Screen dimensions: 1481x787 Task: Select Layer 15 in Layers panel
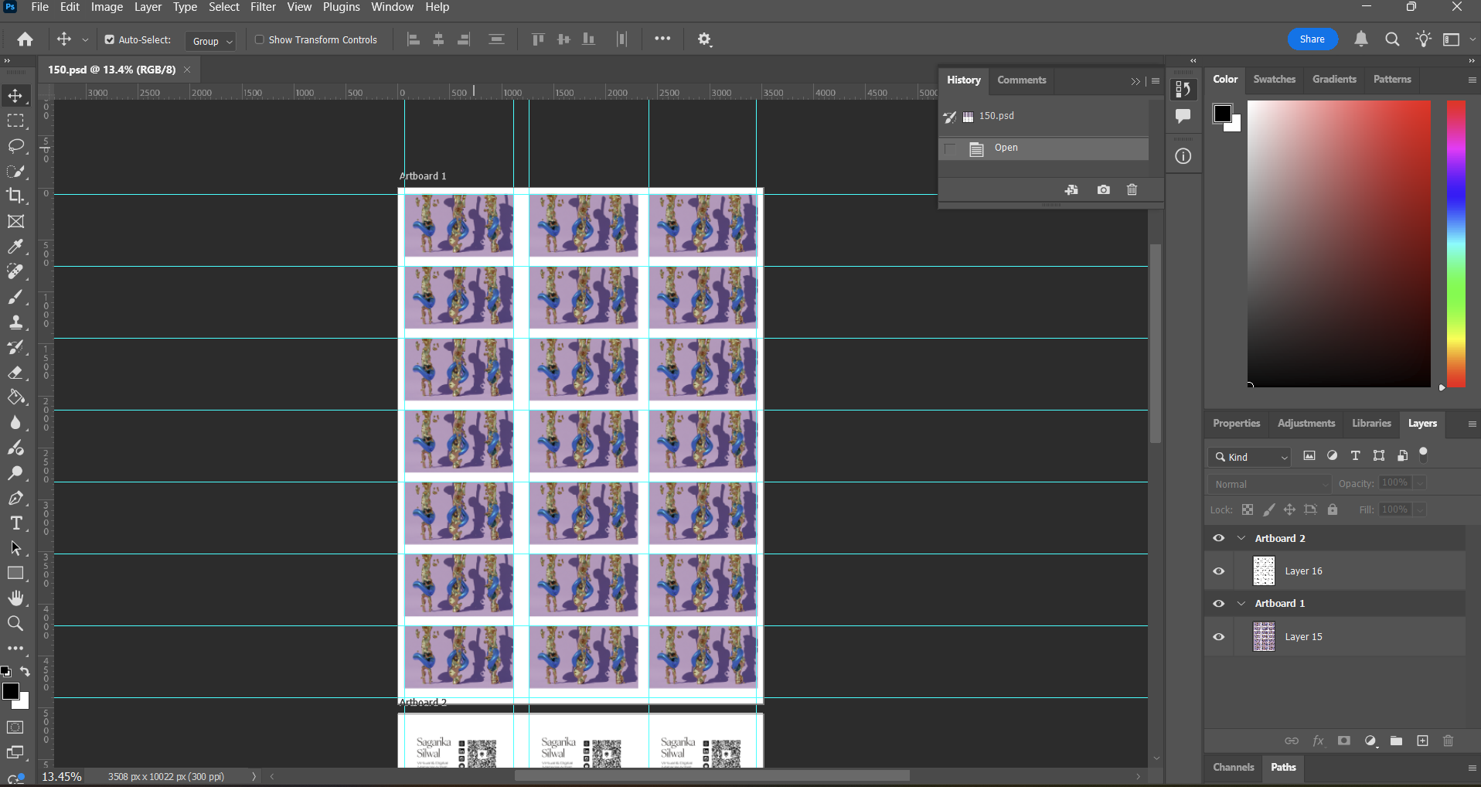coord(1334,637)
